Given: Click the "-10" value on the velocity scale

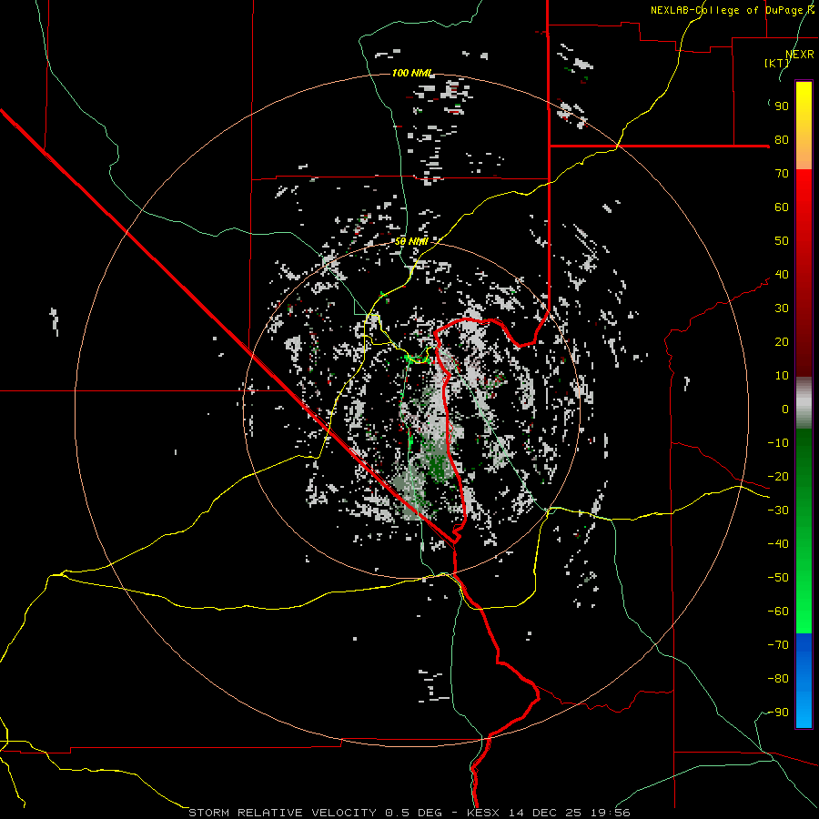Looking at the screenshot, I should (778, 443).
